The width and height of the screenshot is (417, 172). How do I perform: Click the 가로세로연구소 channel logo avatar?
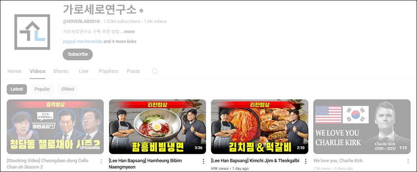coord(32,32)
